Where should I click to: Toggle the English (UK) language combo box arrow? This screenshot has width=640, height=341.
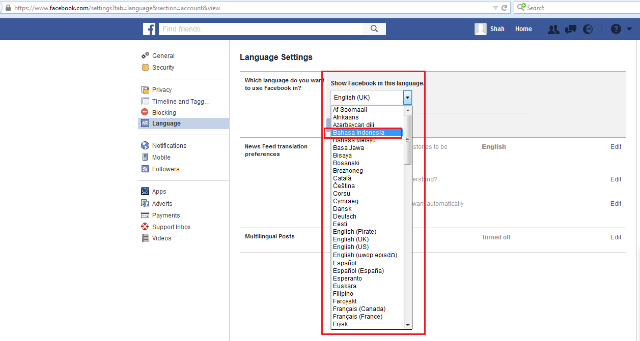(407, 98)
